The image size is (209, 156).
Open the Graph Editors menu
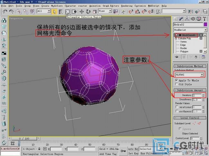111,6
